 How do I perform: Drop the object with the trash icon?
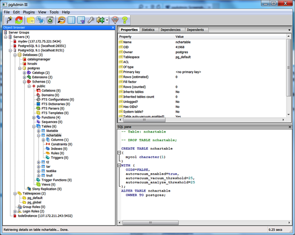[50, 20]
